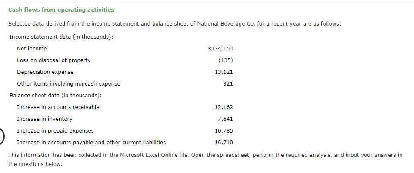Select 'Increase in prepaid expenses' label
Image resolution: width=414 pixels, height=173 pixels.
56,131
